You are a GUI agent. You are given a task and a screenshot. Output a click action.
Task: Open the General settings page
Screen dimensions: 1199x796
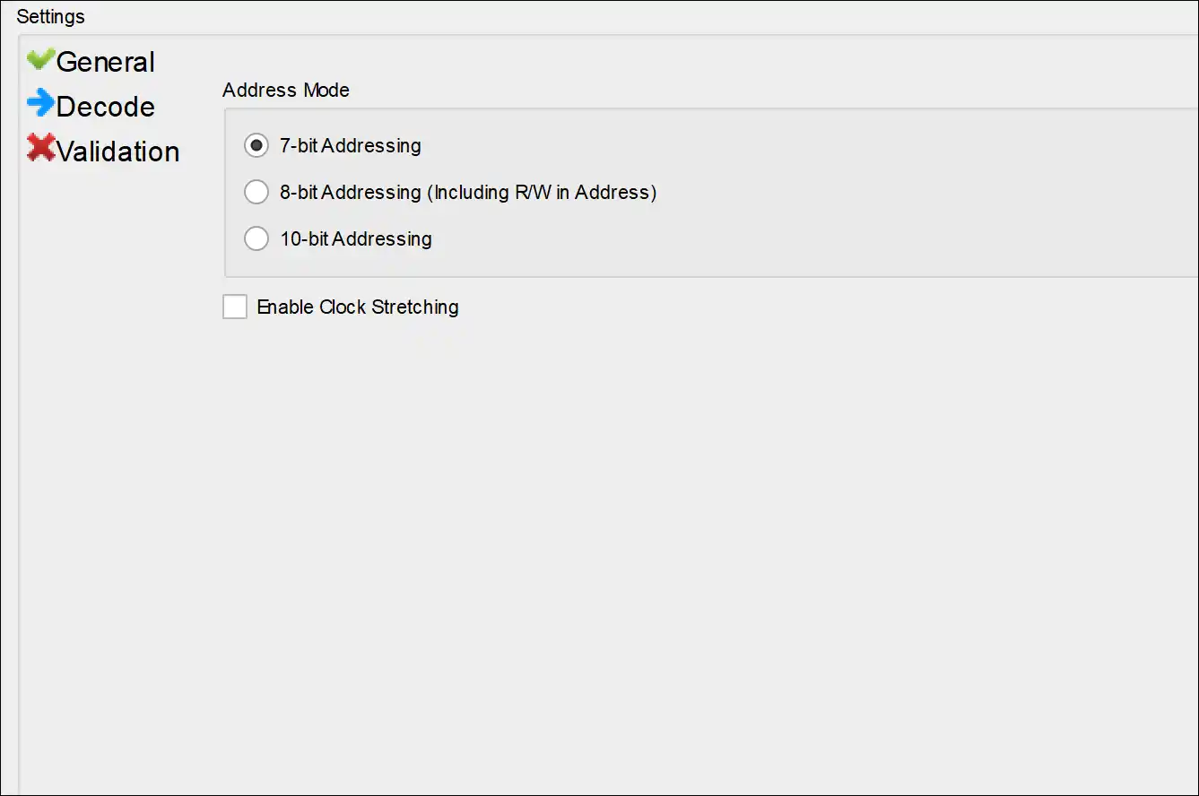[105, 62]
